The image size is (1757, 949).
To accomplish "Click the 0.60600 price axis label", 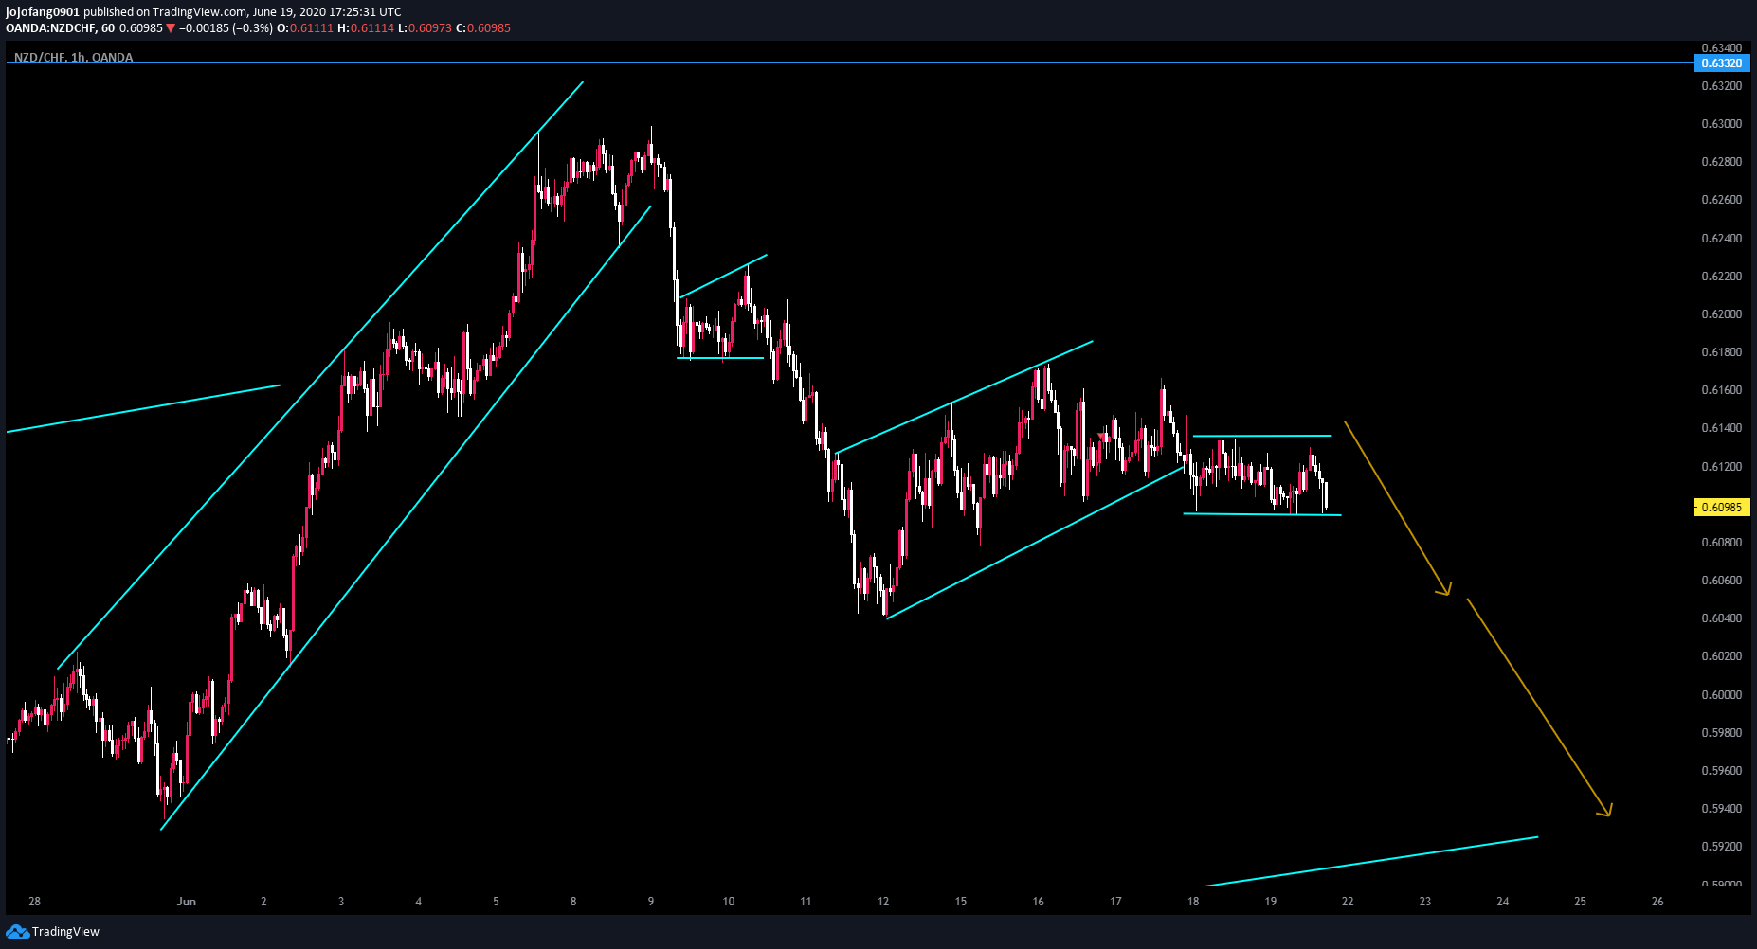I will click(1721, 581).
